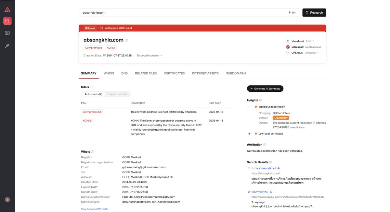Screen dimensions: 390x212
Task: Click the clock icon beside Last Update
Action: click(101, 28)
